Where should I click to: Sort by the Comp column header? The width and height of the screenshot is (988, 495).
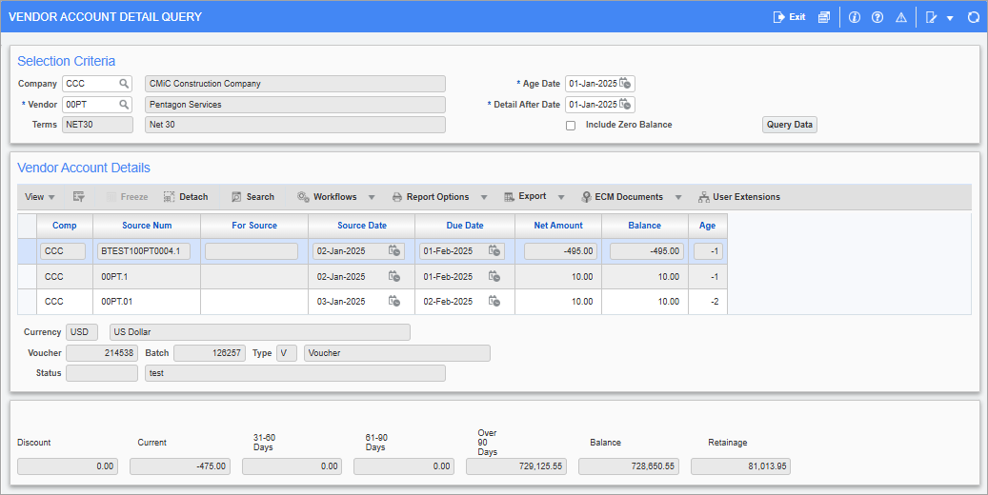click(64, 226)
